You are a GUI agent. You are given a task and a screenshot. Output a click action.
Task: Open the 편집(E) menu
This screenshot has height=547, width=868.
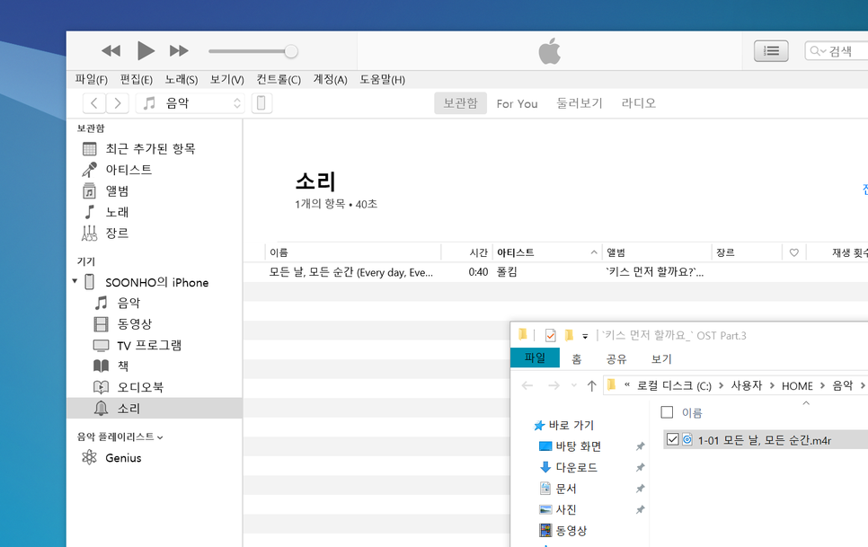(137, 80)
